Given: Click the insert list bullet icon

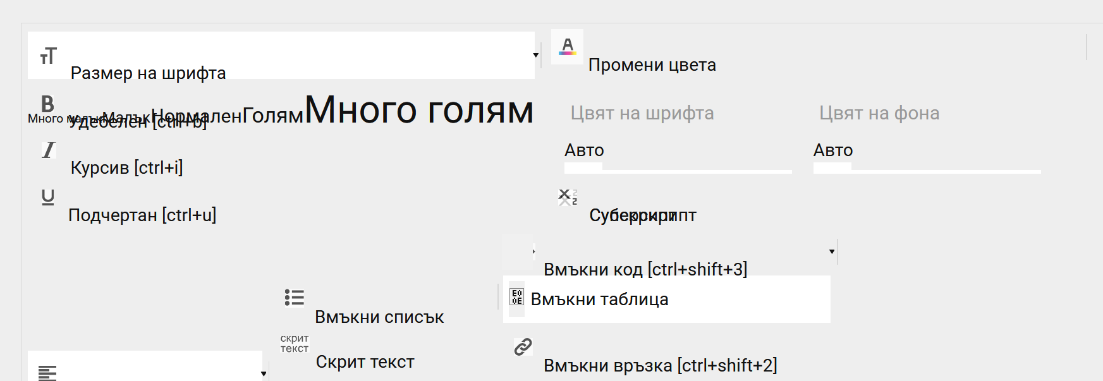Looking at the screenshot, I should click(294, 297).
